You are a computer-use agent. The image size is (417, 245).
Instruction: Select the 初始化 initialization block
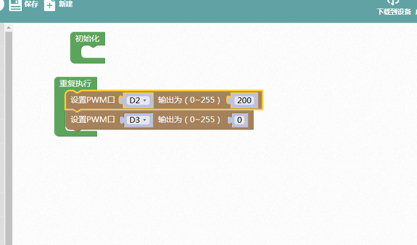point(87,38)
